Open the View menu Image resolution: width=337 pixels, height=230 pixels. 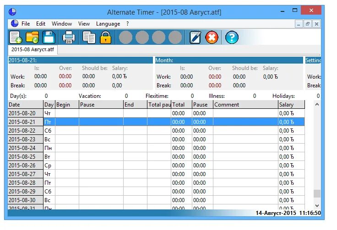click(84, 24)
